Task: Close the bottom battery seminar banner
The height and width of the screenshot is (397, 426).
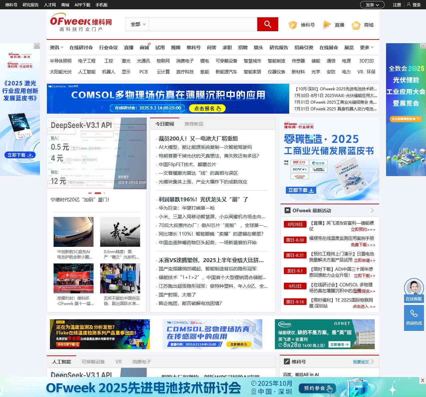Action: pos(422,380)
